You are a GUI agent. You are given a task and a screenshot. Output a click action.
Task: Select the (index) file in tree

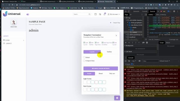pyautogui.click(x=134, y=32)
